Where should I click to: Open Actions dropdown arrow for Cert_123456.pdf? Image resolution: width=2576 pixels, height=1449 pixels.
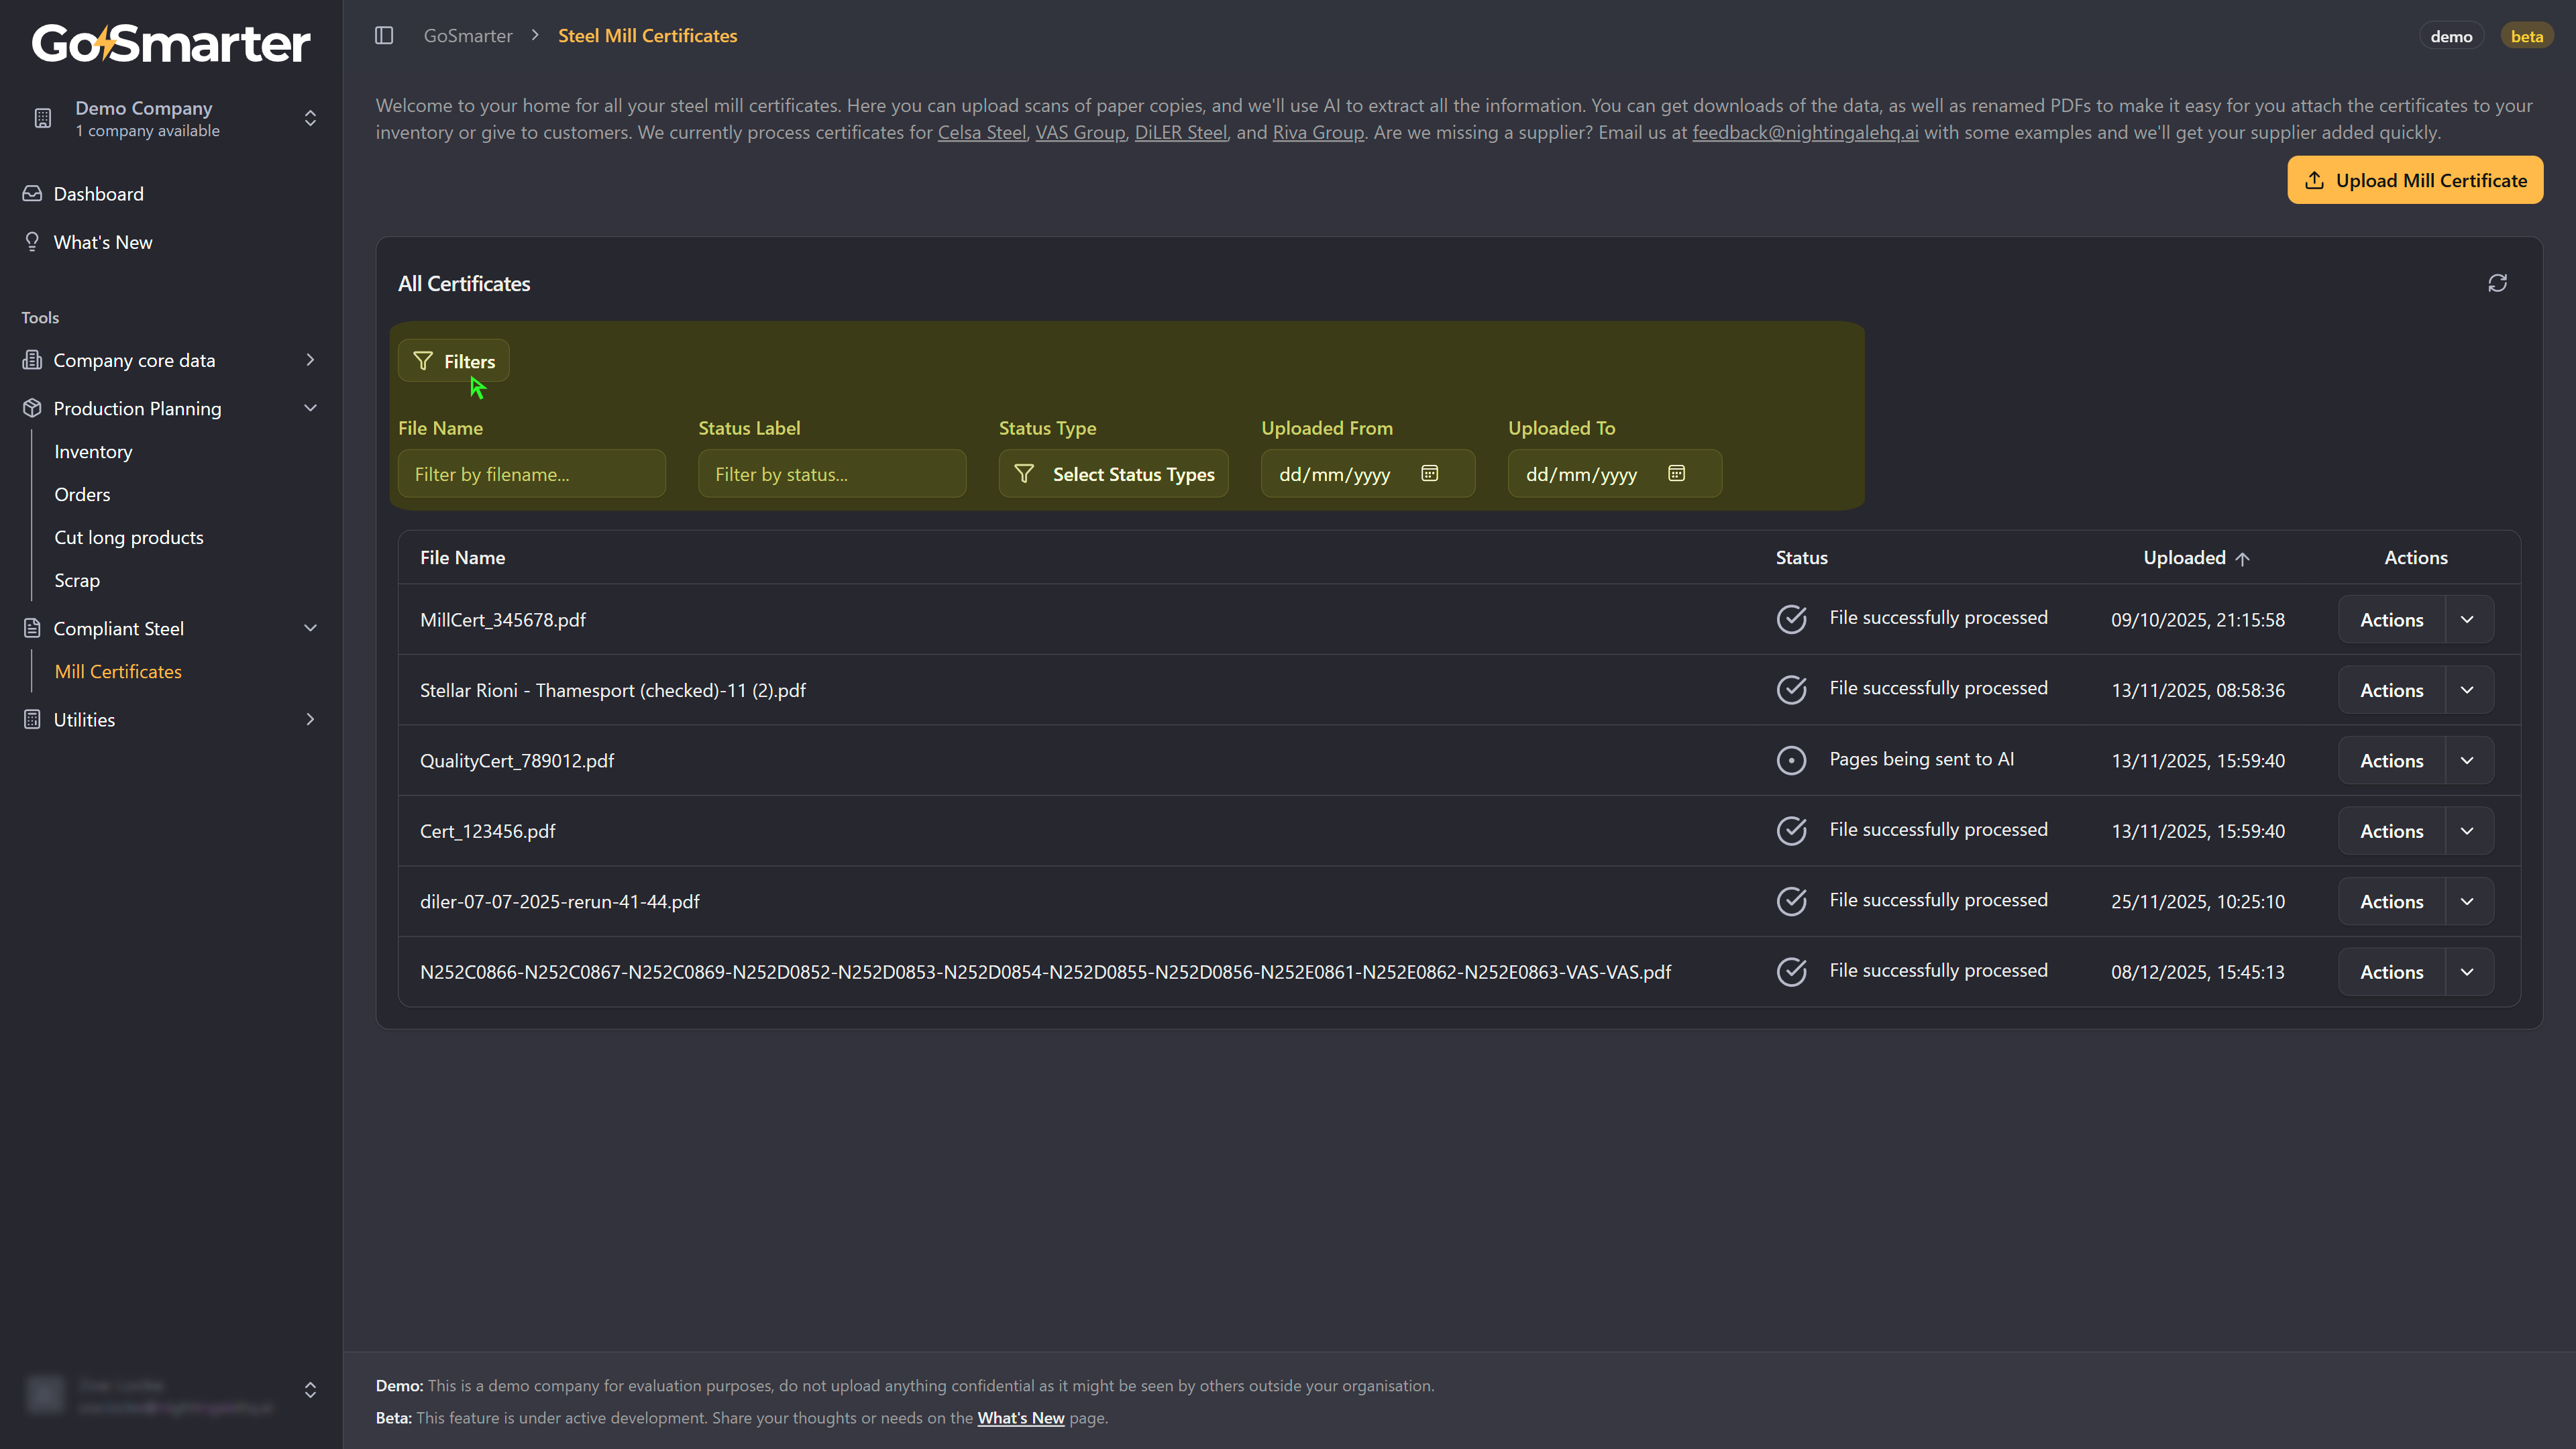coord(2467,831)
